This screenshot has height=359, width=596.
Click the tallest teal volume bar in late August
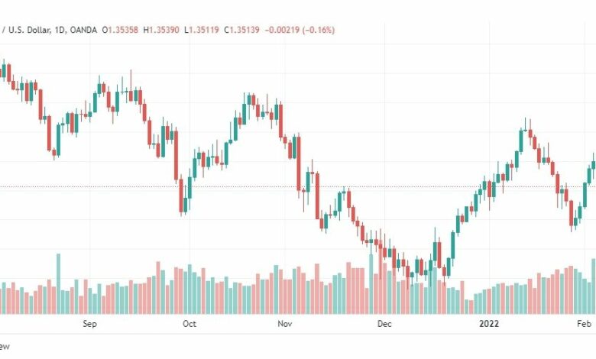(x=59, y=284)
